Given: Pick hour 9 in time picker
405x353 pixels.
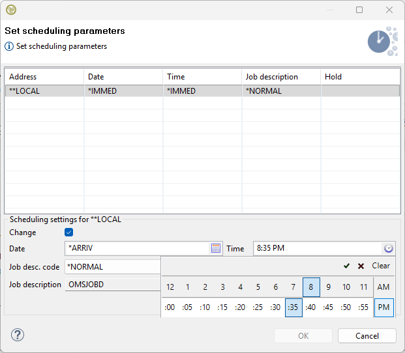Looking at the screenshot, I should (329, 287).
